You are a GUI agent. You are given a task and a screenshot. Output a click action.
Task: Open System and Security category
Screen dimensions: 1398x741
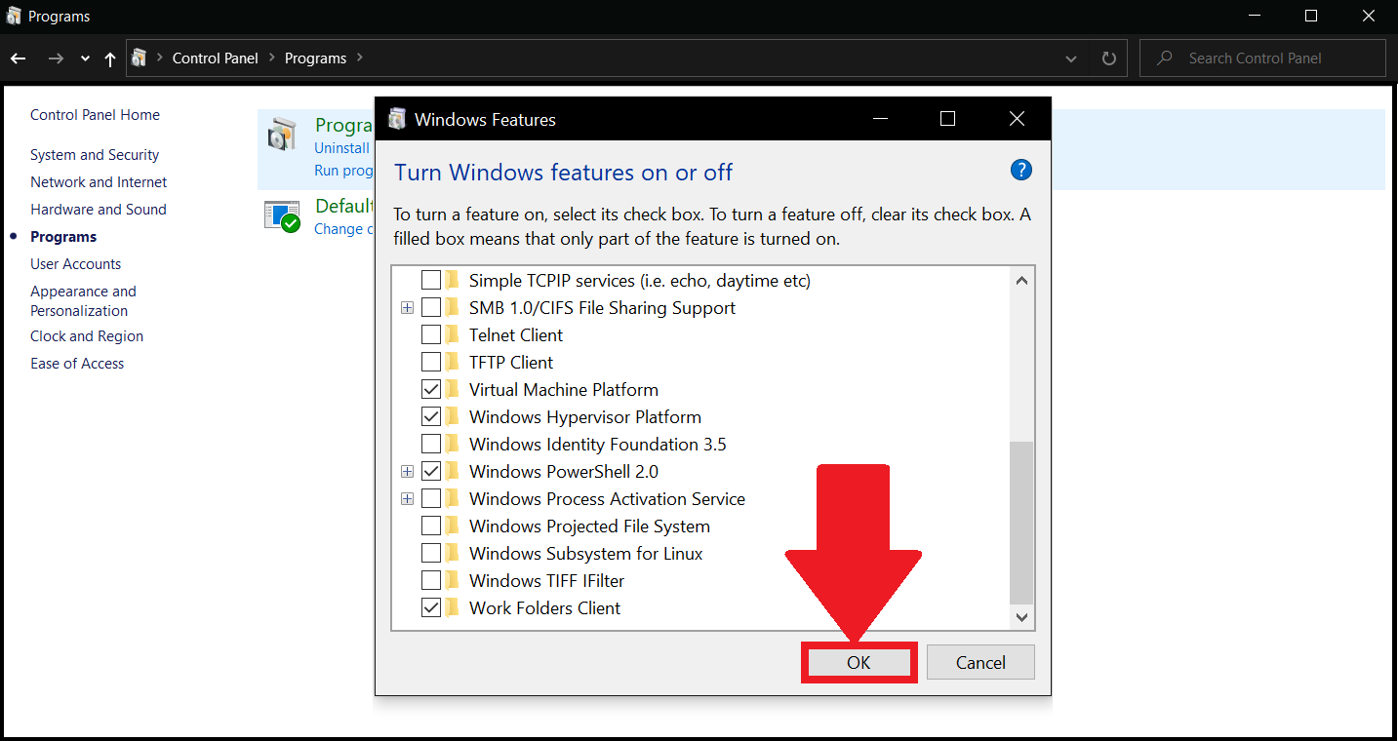pos(95,155)
